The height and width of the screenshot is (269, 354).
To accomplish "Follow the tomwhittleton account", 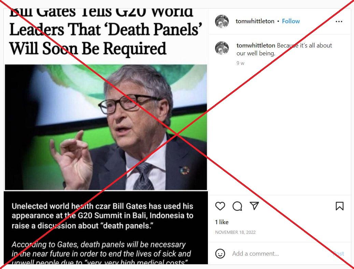I will coord(291,21).
